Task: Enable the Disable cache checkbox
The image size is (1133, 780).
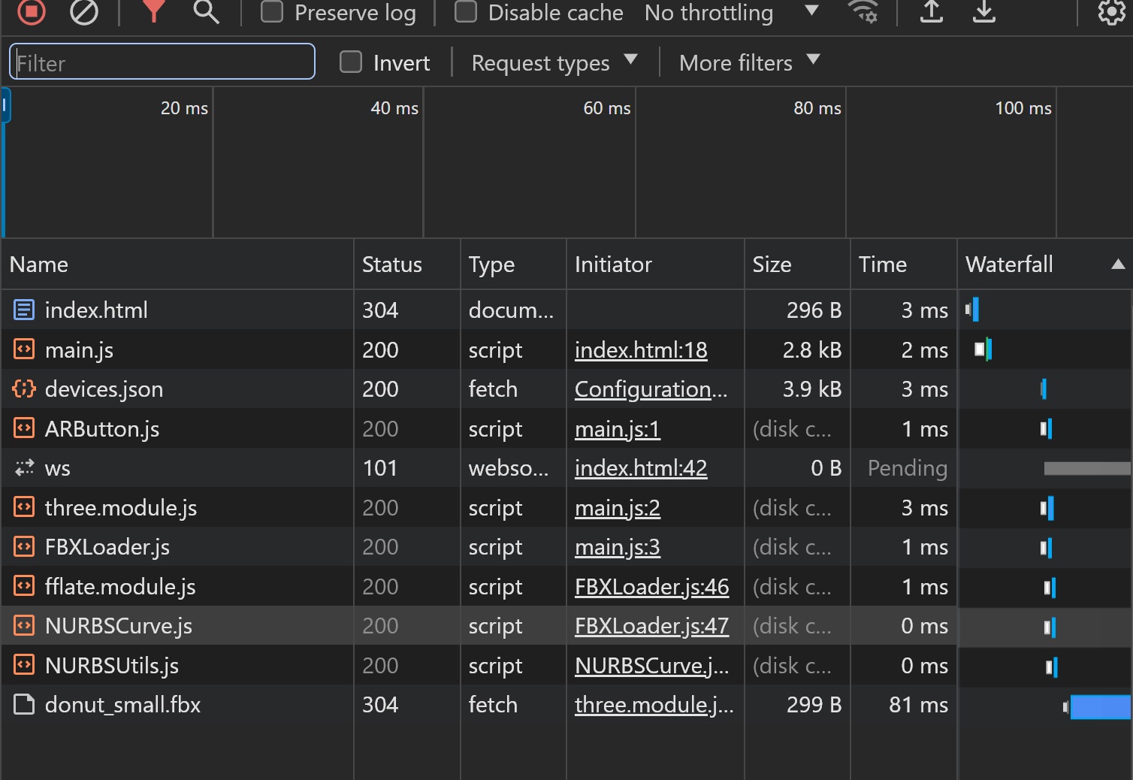Action: [x=466, y=12]
